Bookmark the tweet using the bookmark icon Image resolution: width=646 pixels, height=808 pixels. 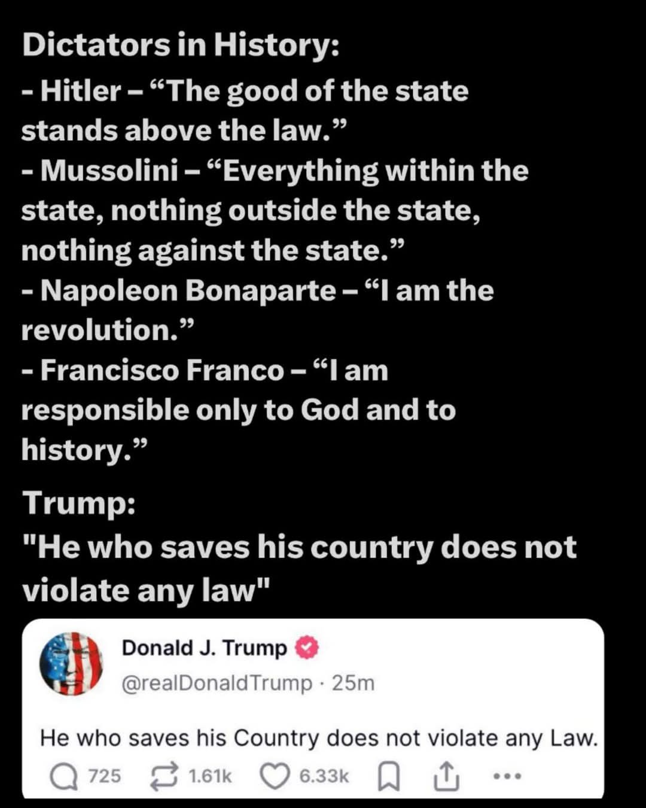(389, 777)
